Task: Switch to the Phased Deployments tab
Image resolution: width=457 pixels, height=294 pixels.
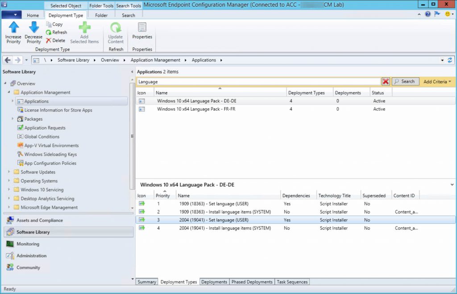Action: click(252, 282)
